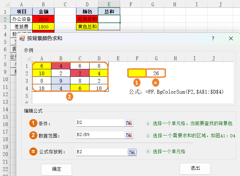This screenshot has width=240, height=176.
Task: Close the 按背景颜色求和 dialog
Action: [x=231, y=38]
